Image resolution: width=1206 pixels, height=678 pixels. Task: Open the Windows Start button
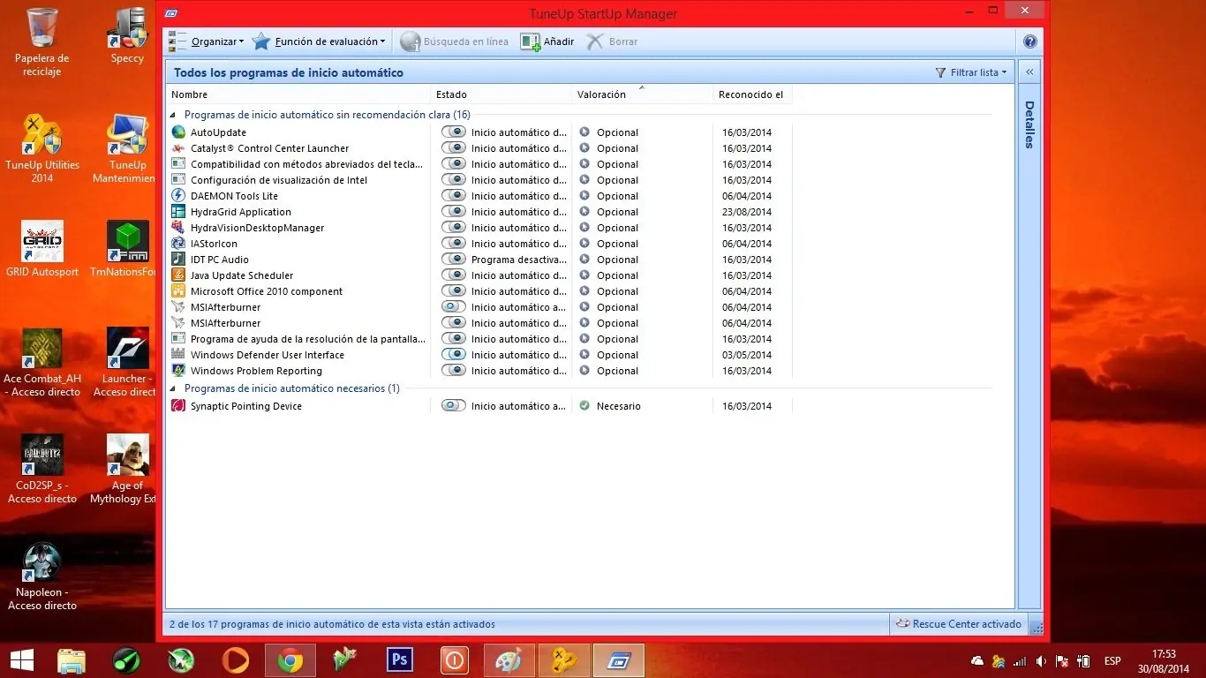point(21,660)
